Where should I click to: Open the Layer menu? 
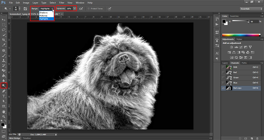click(35, 3)
